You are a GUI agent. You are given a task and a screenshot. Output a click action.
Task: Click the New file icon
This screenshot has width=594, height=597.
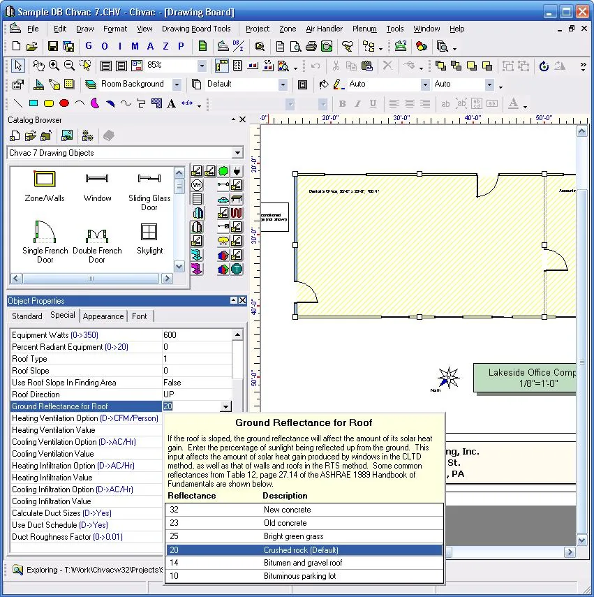(16, 46)
